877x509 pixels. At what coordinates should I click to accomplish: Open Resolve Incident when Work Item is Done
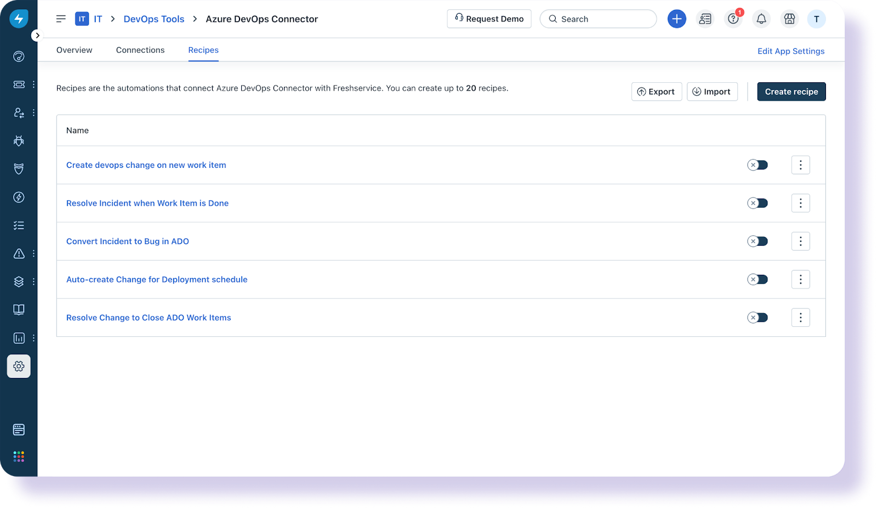click(147, 203)
